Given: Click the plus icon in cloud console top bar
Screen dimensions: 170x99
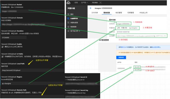Looking at the screenshot, I should pyautogui.click(x=100, y=3).
